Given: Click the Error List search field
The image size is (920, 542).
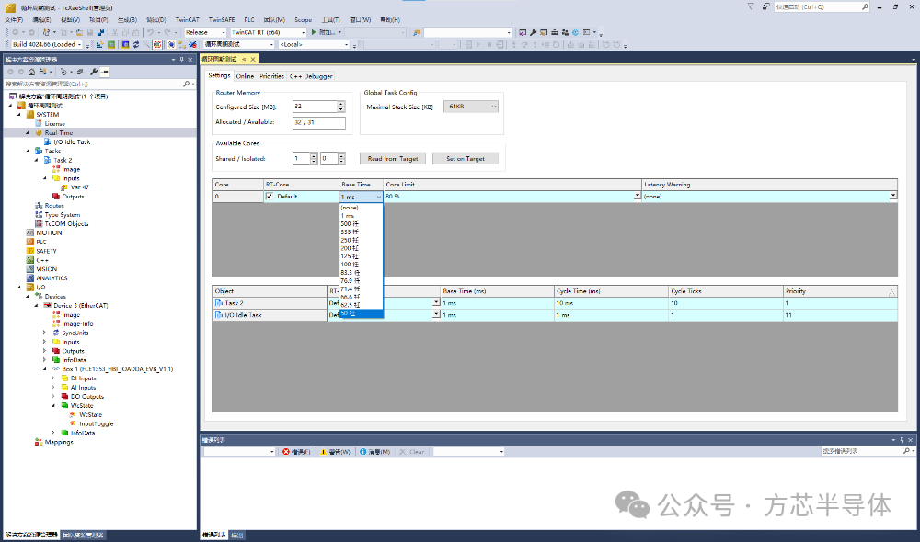Looking at the screenshot, I should tap(868, 451).
